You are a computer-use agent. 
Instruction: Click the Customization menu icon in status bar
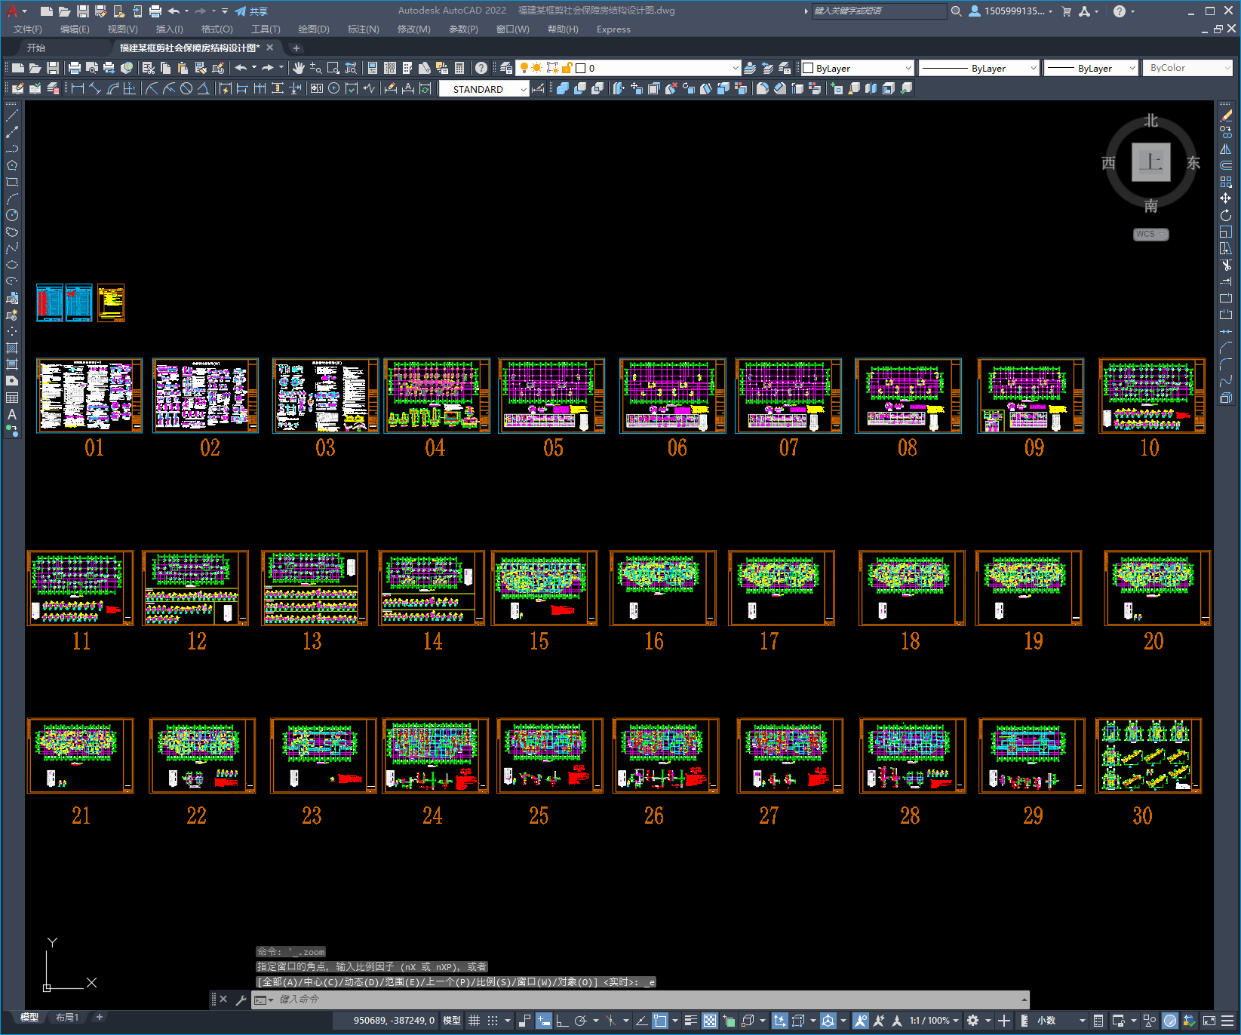pos(1227,1021)
